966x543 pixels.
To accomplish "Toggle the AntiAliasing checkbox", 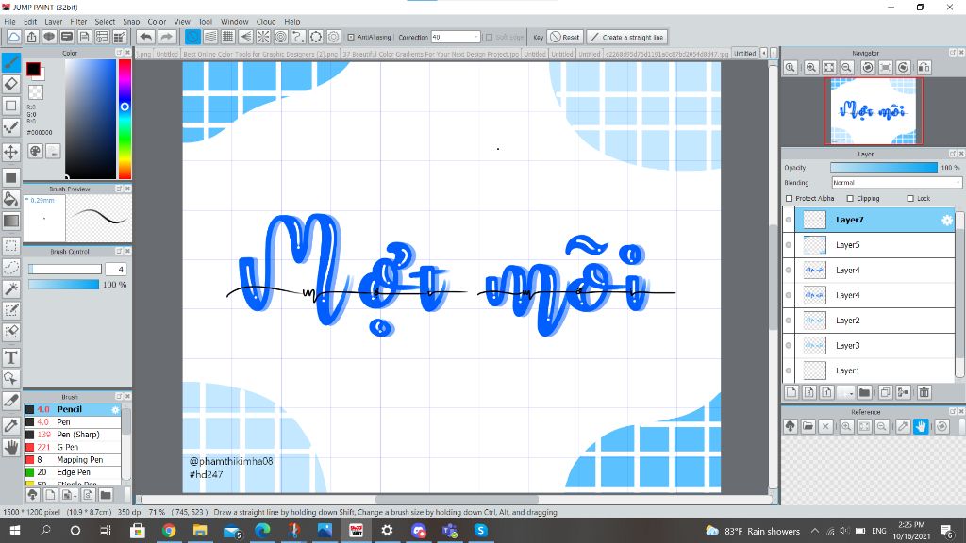I will [x=351, y=37].
